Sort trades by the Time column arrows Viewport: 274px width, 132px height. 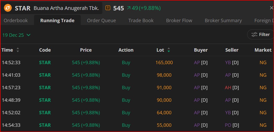(x=18, y=50)
